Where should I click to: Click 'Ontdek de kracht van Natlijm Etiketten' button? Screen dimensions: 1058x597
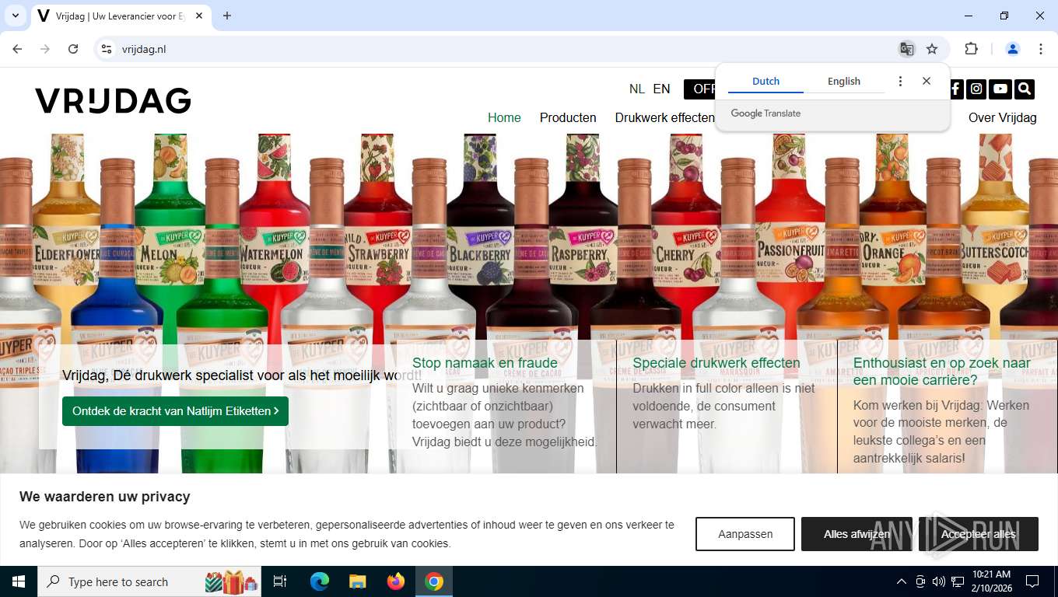(175, 411)
